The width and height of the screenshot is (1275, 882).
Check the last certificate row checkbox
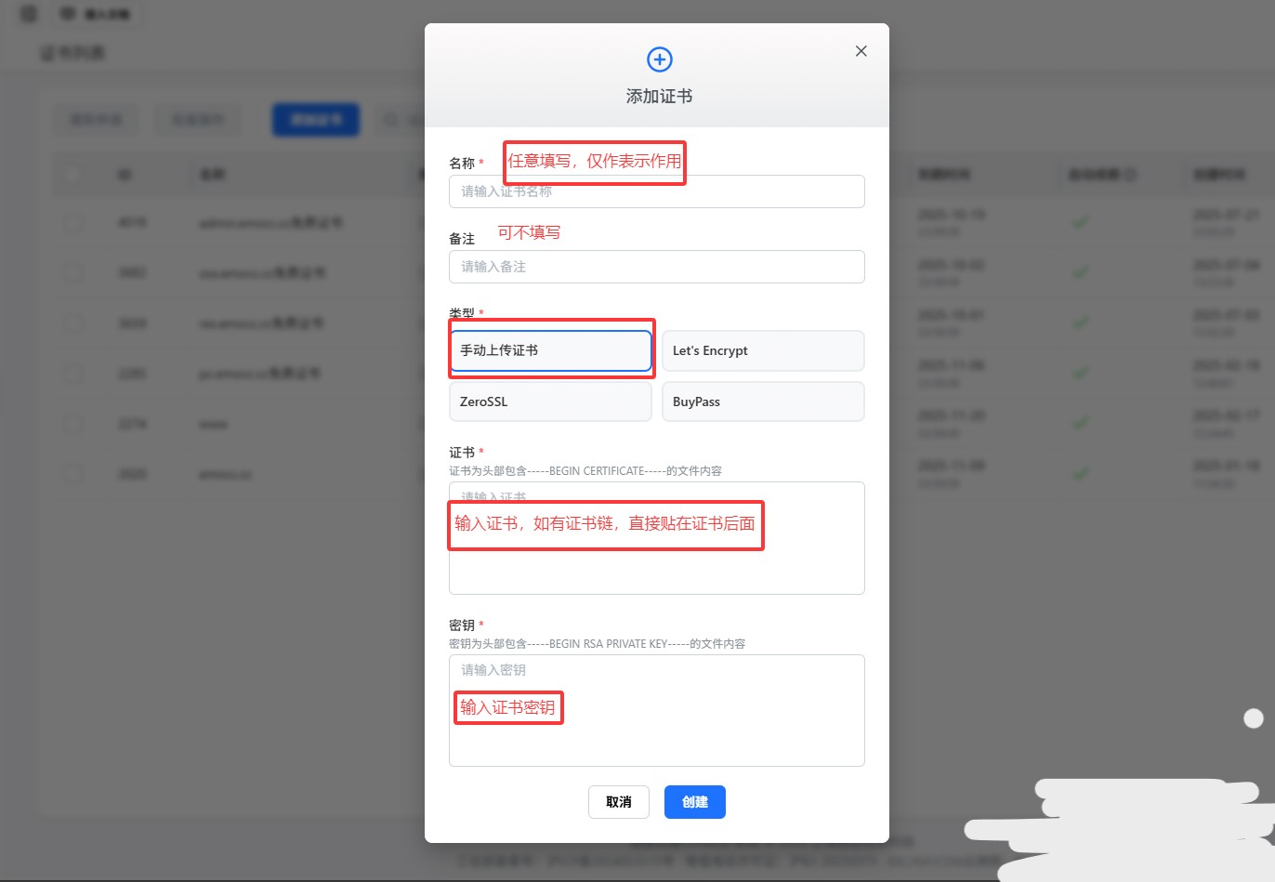click(x=73, y=474)
